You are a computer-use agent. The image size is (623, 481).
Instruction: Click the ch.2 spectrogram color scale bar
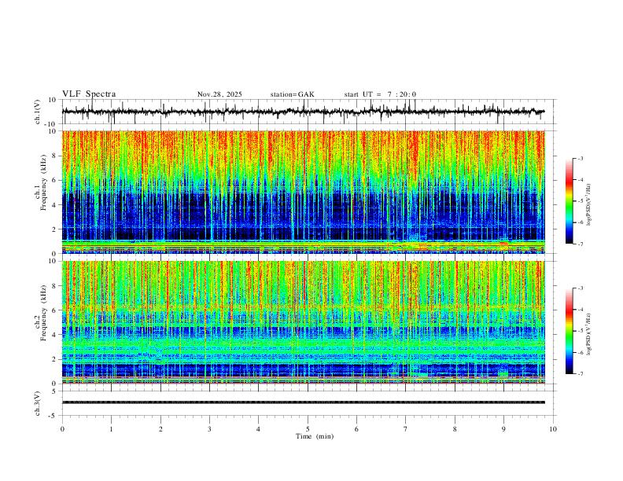point(569,331)
